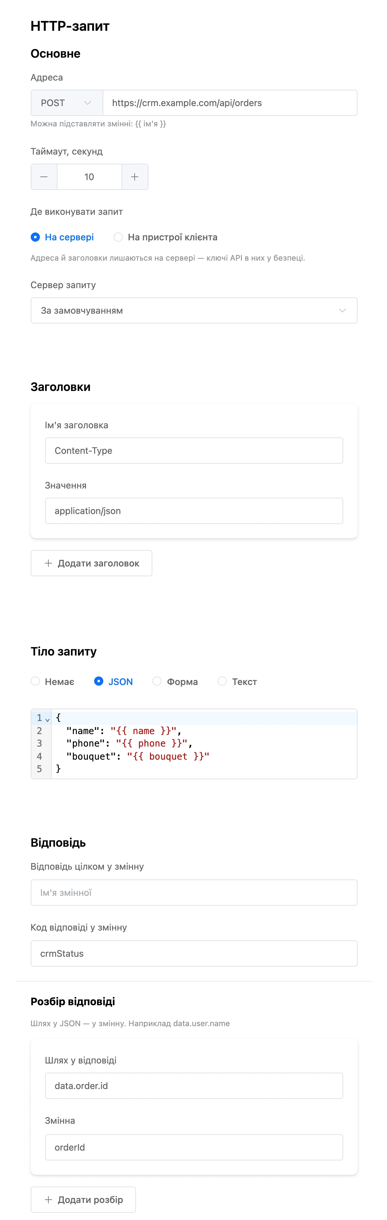Collapse JSON fold arrow on line 1

[47, 719]
